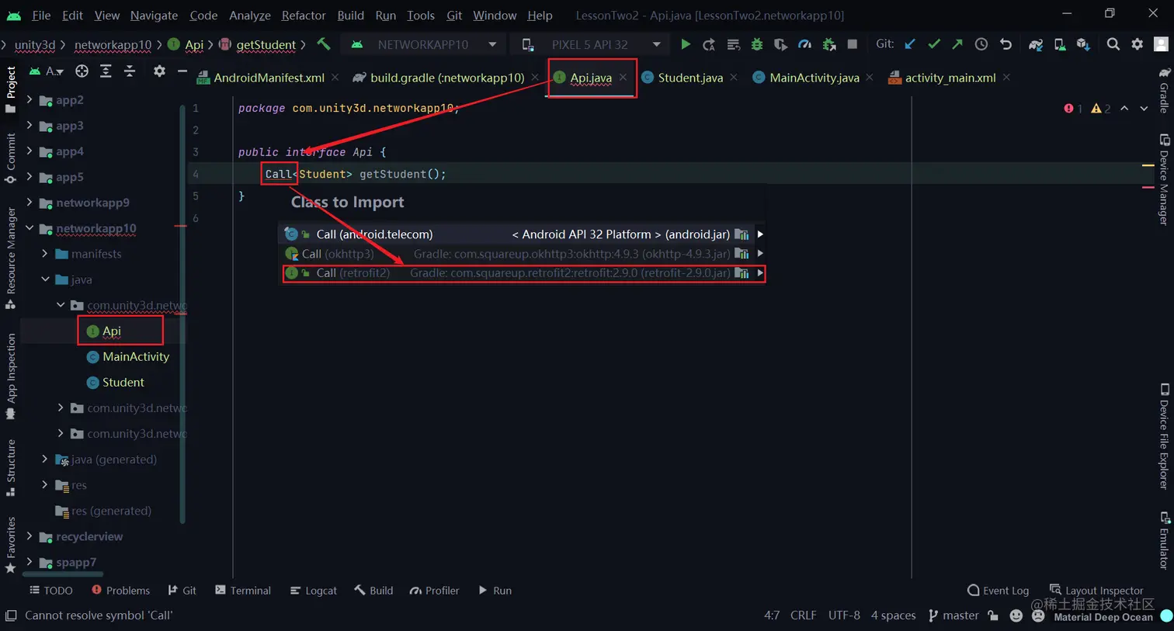Image resolution: width=1174 pixels, height=631 pixels.
Task: Expand the recyclerview module node
Action: coord(30,536)
